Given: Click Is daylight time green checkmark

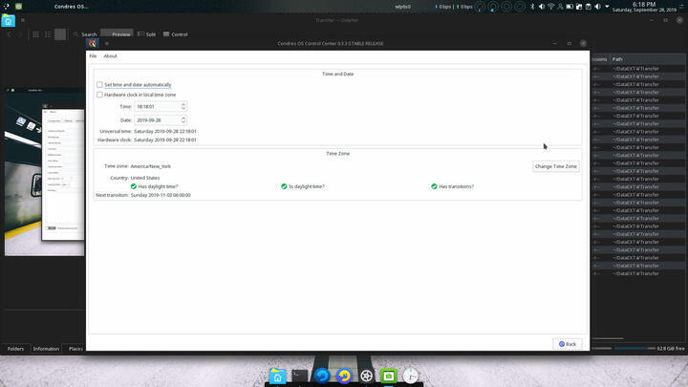Looking at the screenshot, I should [x=284, y=186].
